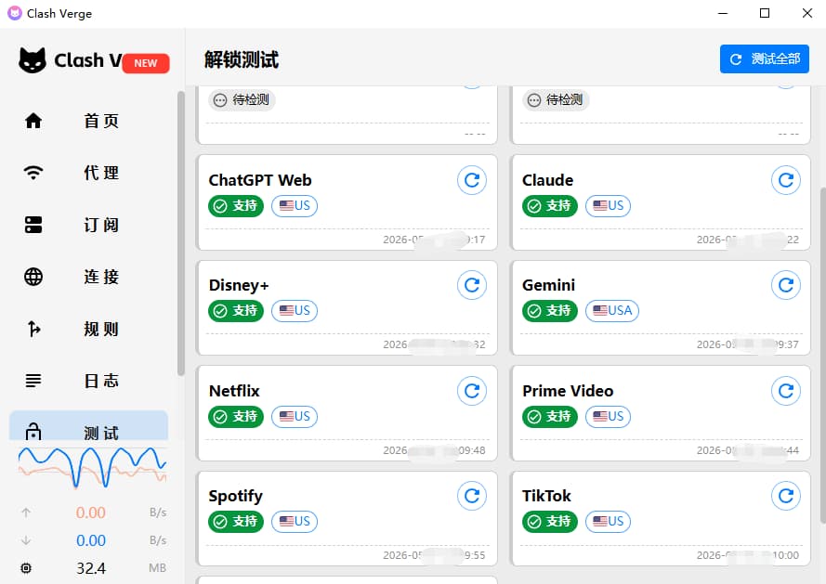Rerun the Spotify unlock test
Image resolution: width=826 pixels, height=584 pixels.
(x=471, y=496)
